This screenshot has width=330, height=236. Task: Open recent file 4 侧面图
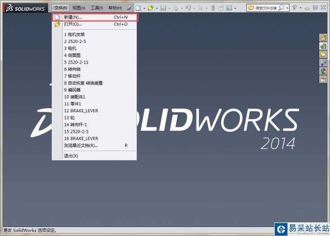[x=94, y=55]
